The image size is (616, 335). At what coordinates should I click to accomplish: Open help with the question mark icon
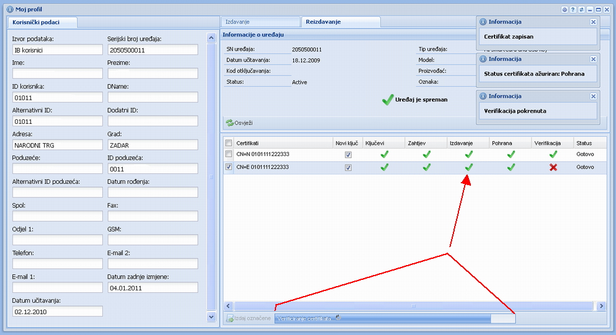coord(573,10)
